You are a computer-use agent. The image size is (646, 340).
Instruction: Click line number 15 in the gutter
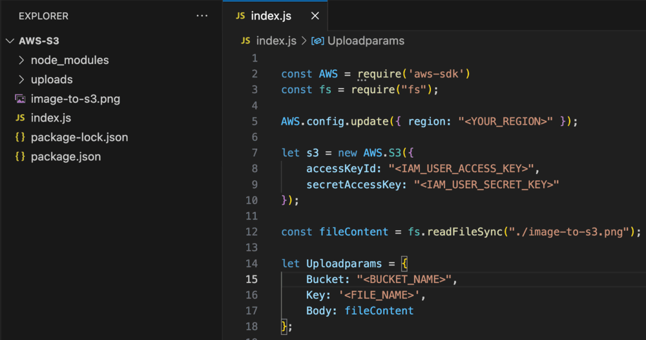[251, 279]
